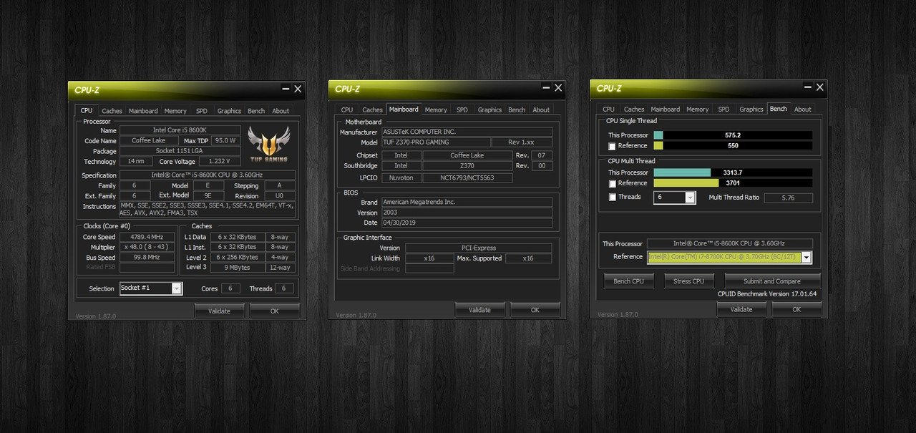Enable the Threads checkbox in Bench window
Viewport: 916px width, 433px height.
tap(612, 197)
